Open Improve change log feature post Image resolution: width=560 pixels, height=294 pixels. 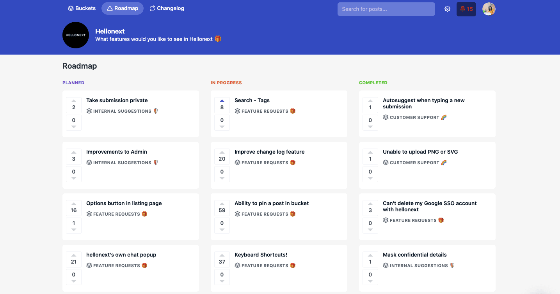(270, 152)
